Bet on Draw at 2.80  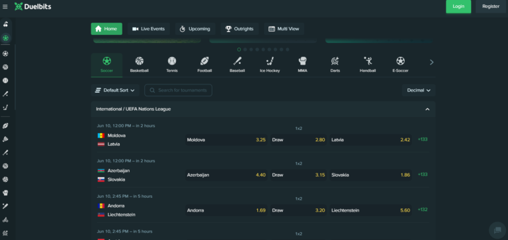[x=298, y=140]
